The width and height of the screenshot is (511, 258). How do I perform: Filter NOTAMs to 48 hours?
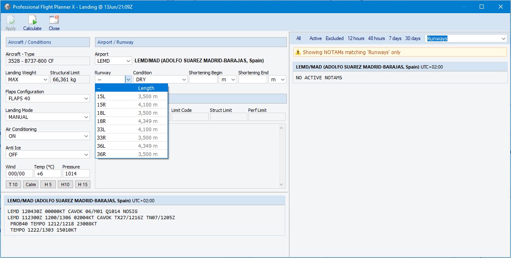pos(376,38)
